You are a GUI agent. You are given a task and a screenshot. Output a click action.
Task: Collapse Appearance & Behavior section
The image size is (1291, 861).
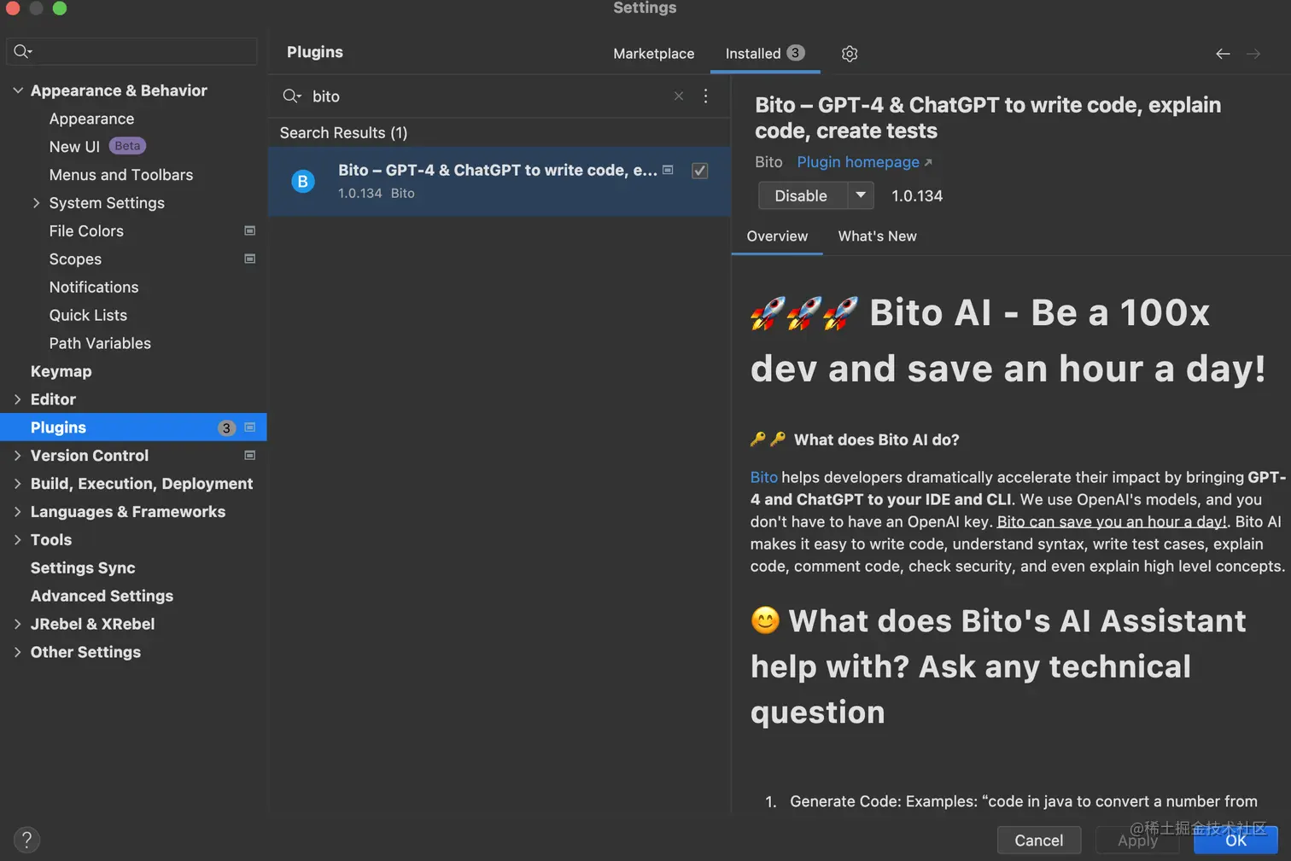17,90
